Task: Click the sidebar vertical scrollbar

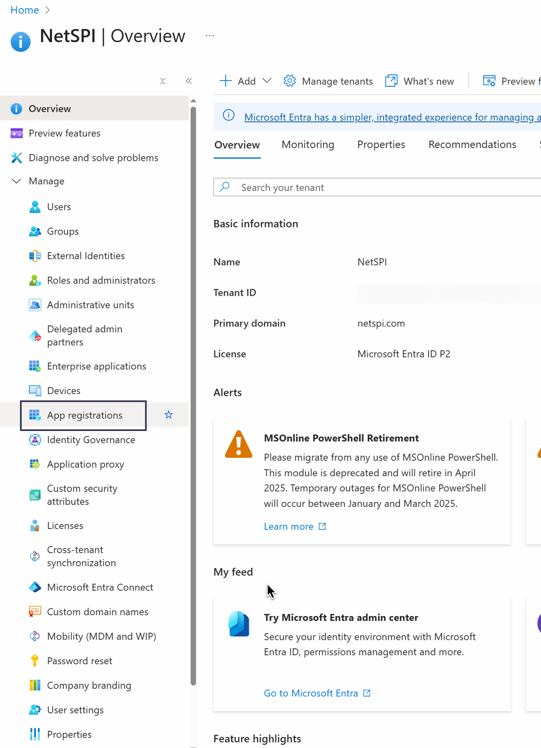Action: (194, 396)
